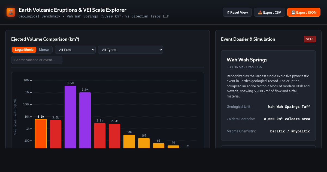Click the 1k axis tick label
This screenshot has width=327, height=172.
[28, 129]
